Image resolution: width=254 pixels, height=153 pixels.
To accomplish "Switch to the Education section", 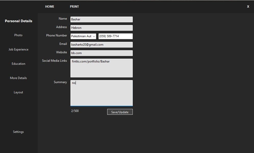I will pos(18,64).
